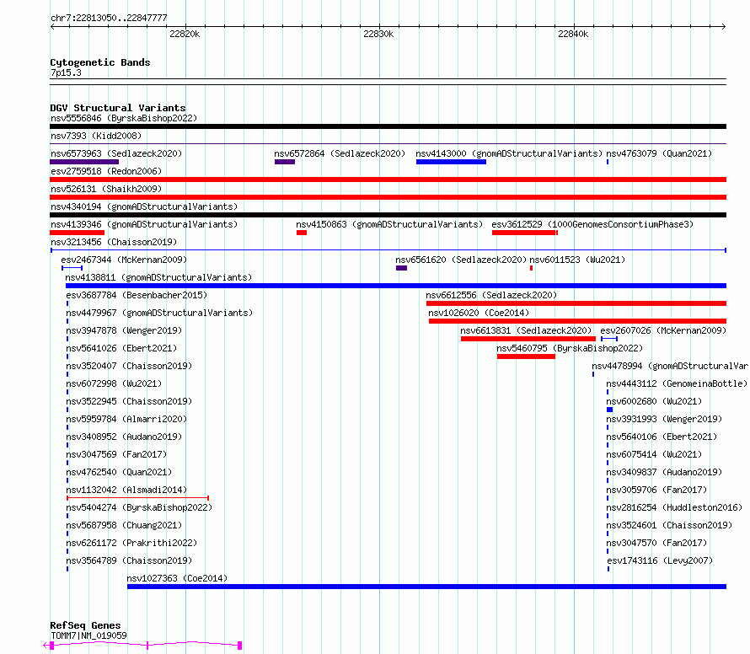Click red bar of nsv6612556 (Sedlazeck2020)
Image resolution: width=750 pixels, height=654 pixels.
pos(576,303)
